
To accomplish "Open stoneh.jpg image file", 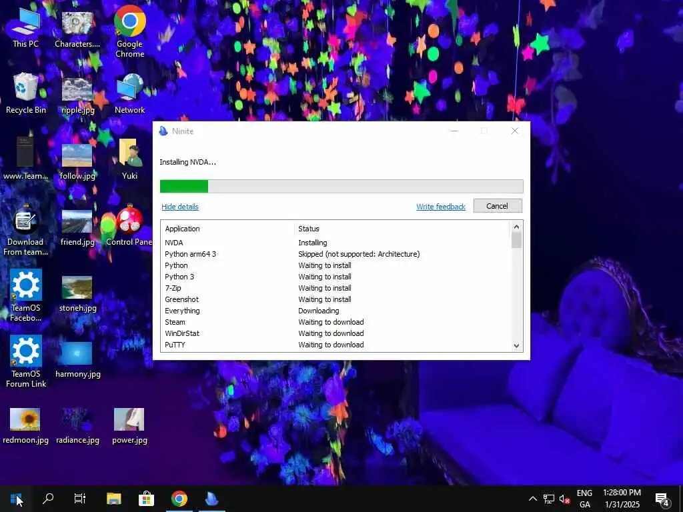I will click(77, 293).
